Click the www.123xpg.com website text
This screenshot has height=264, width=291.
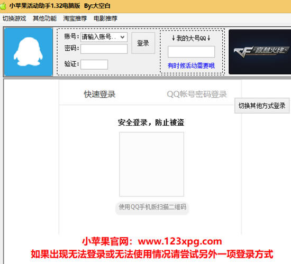180,241
